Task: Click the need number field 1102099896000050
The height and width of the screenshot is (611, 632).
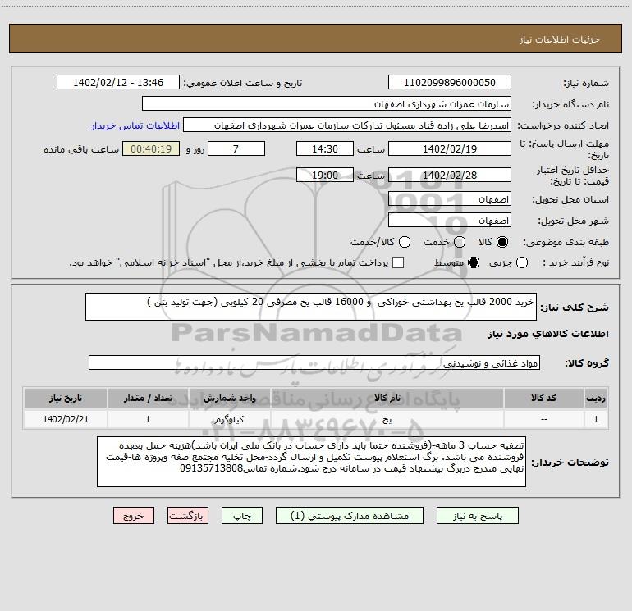Action: click(450, 83)
